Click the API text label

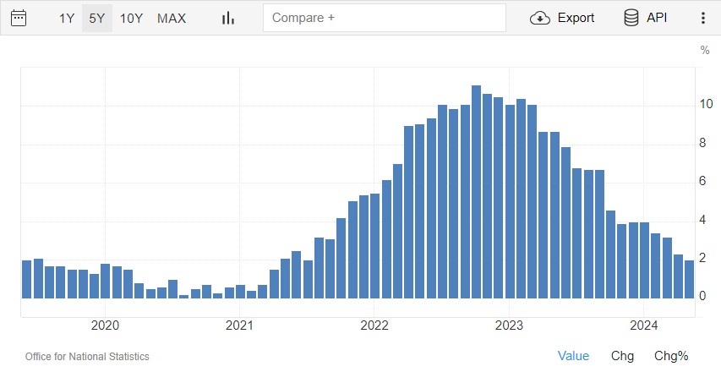pyautogui.click(x=657, y=18)
